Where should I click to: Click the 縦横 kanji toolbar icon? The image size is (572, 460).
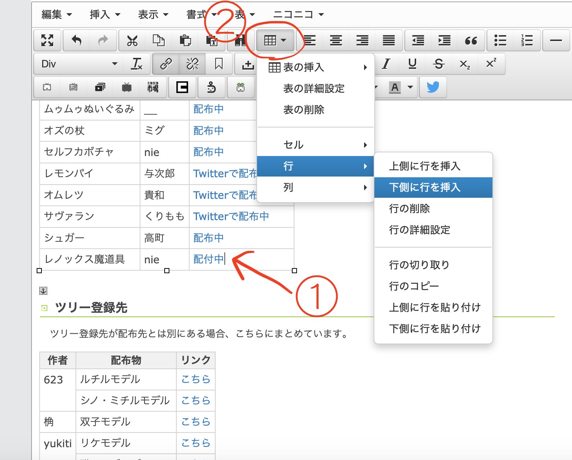pos(153,87)
